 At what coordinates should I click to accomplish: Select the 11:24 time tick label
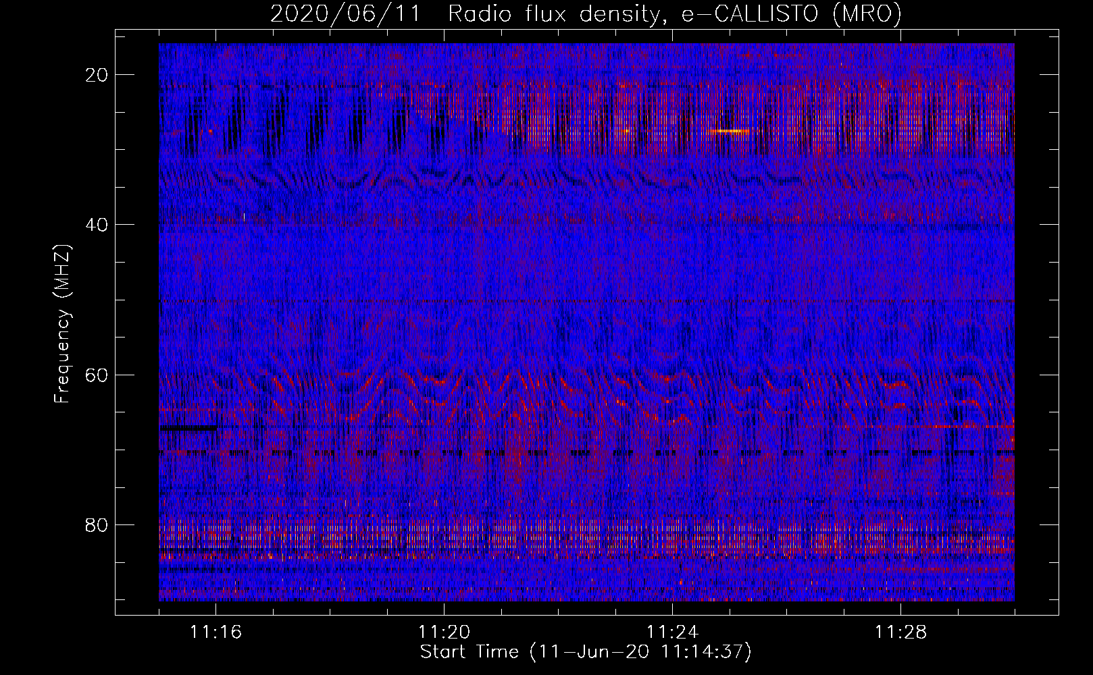[673, 632]
